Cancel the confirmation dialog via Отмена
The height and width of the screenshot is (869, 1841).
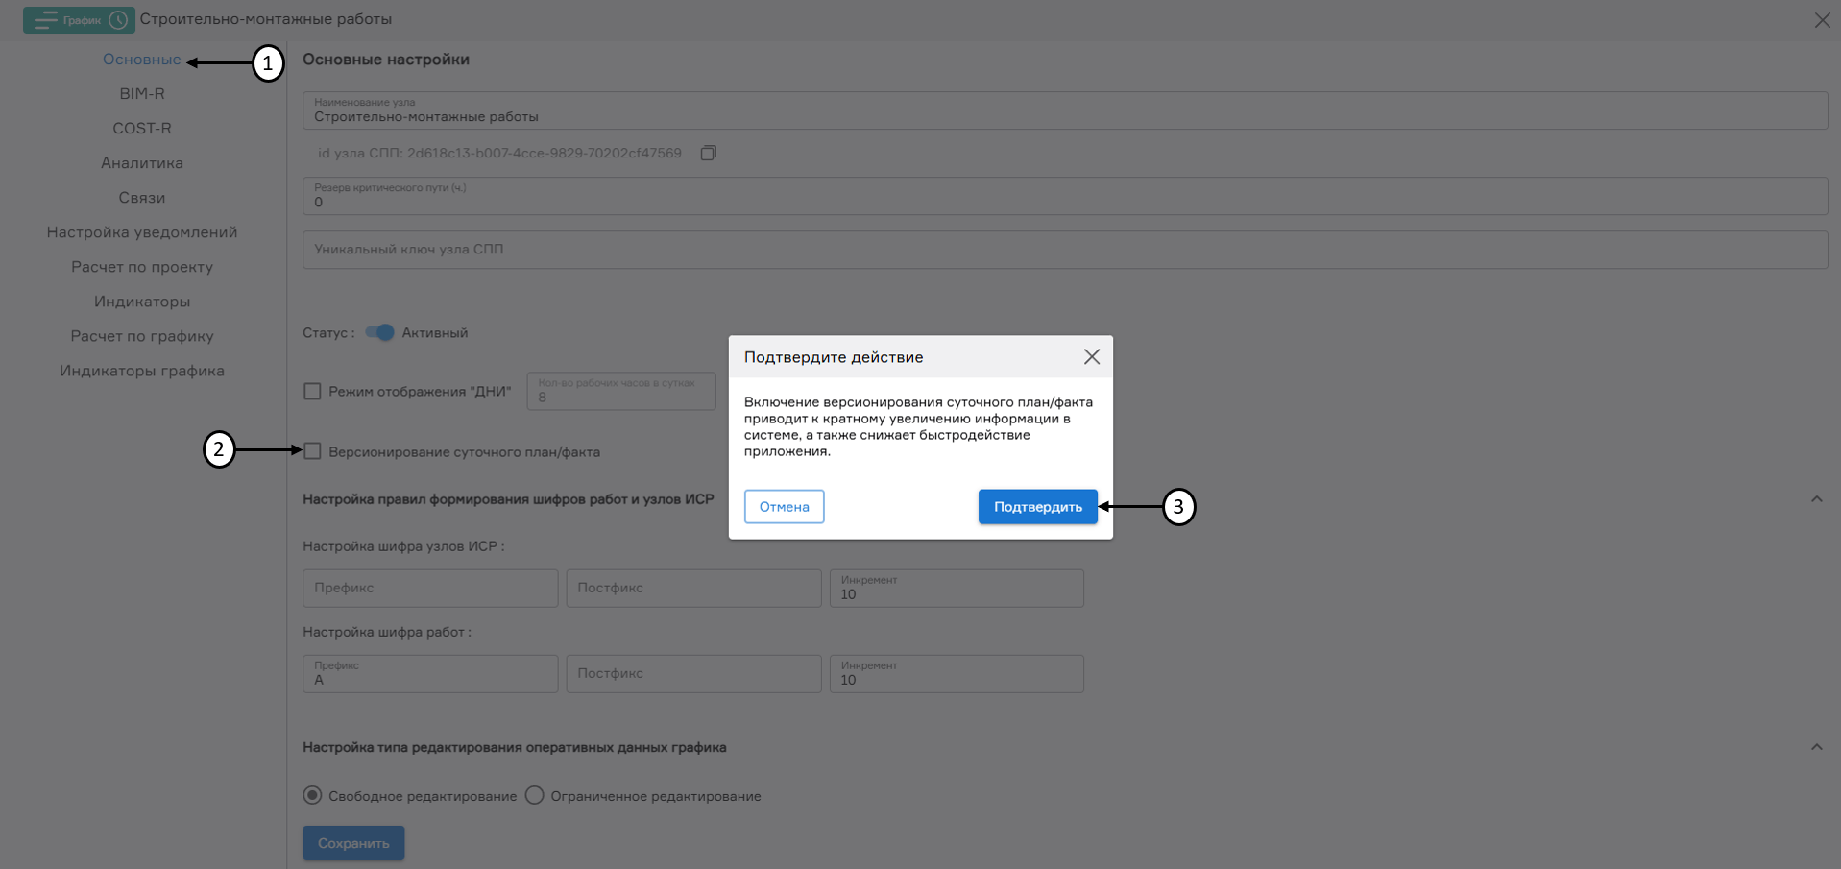(x=784, y=506)
